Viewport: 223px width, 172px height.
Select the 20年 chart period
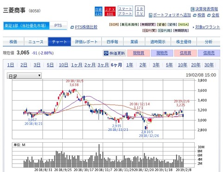[196, 65]
